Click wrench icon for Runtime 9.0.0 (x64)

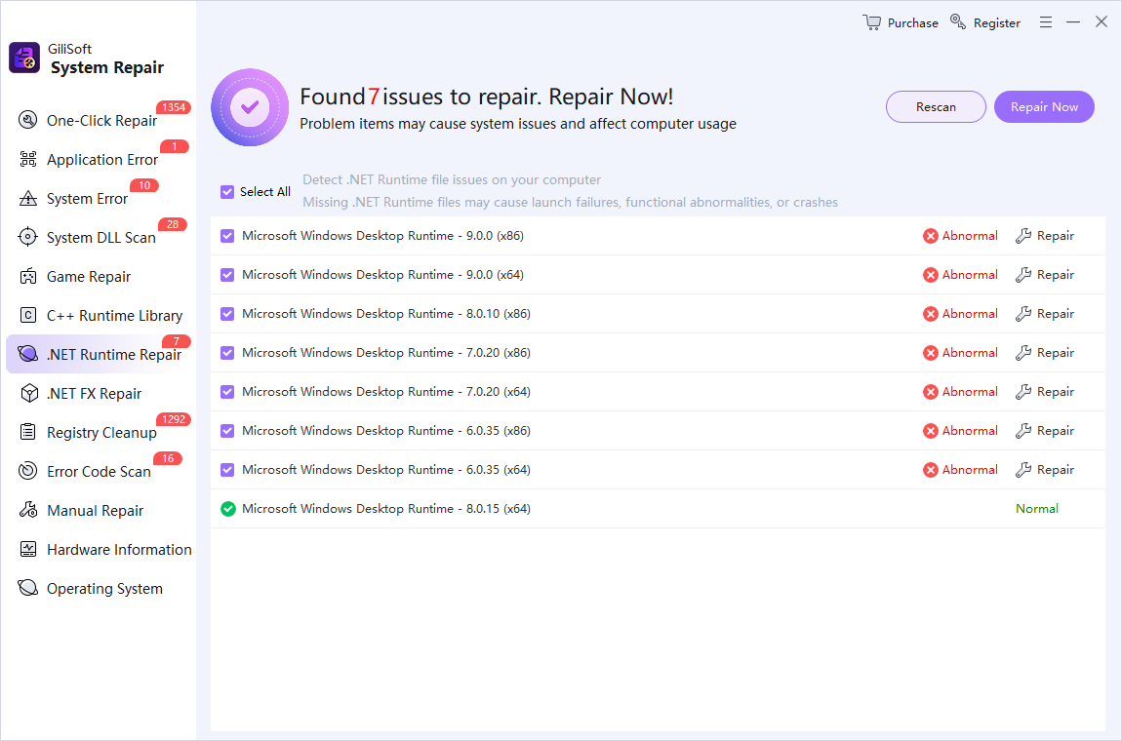[x=1023, y=275]
